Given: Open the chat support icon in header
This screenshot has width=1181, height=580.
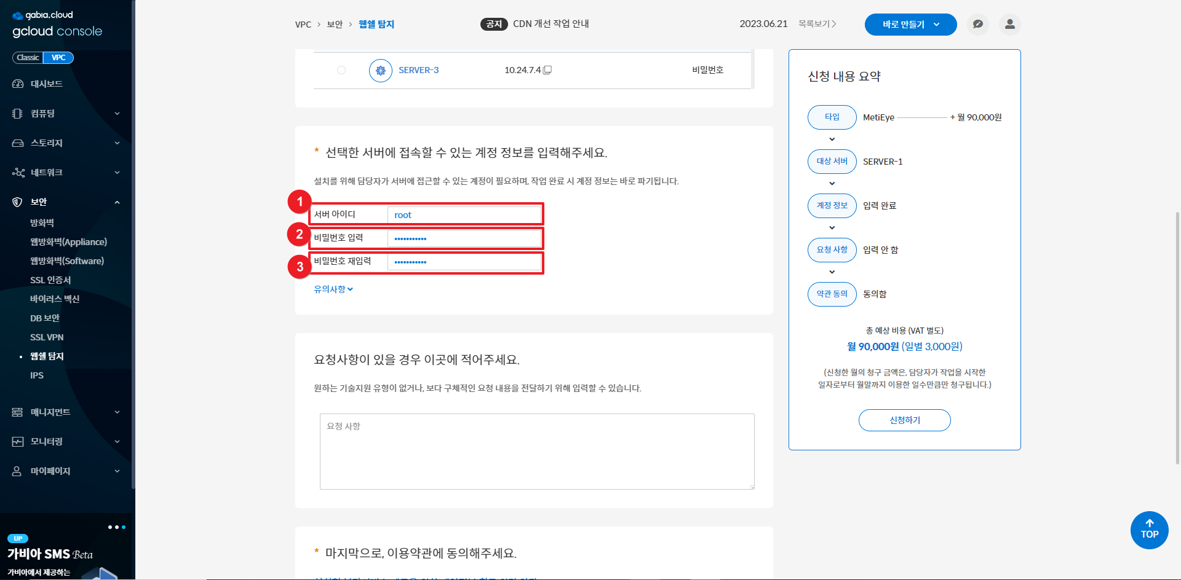Looking at the screenshot, I should point(977,25).
